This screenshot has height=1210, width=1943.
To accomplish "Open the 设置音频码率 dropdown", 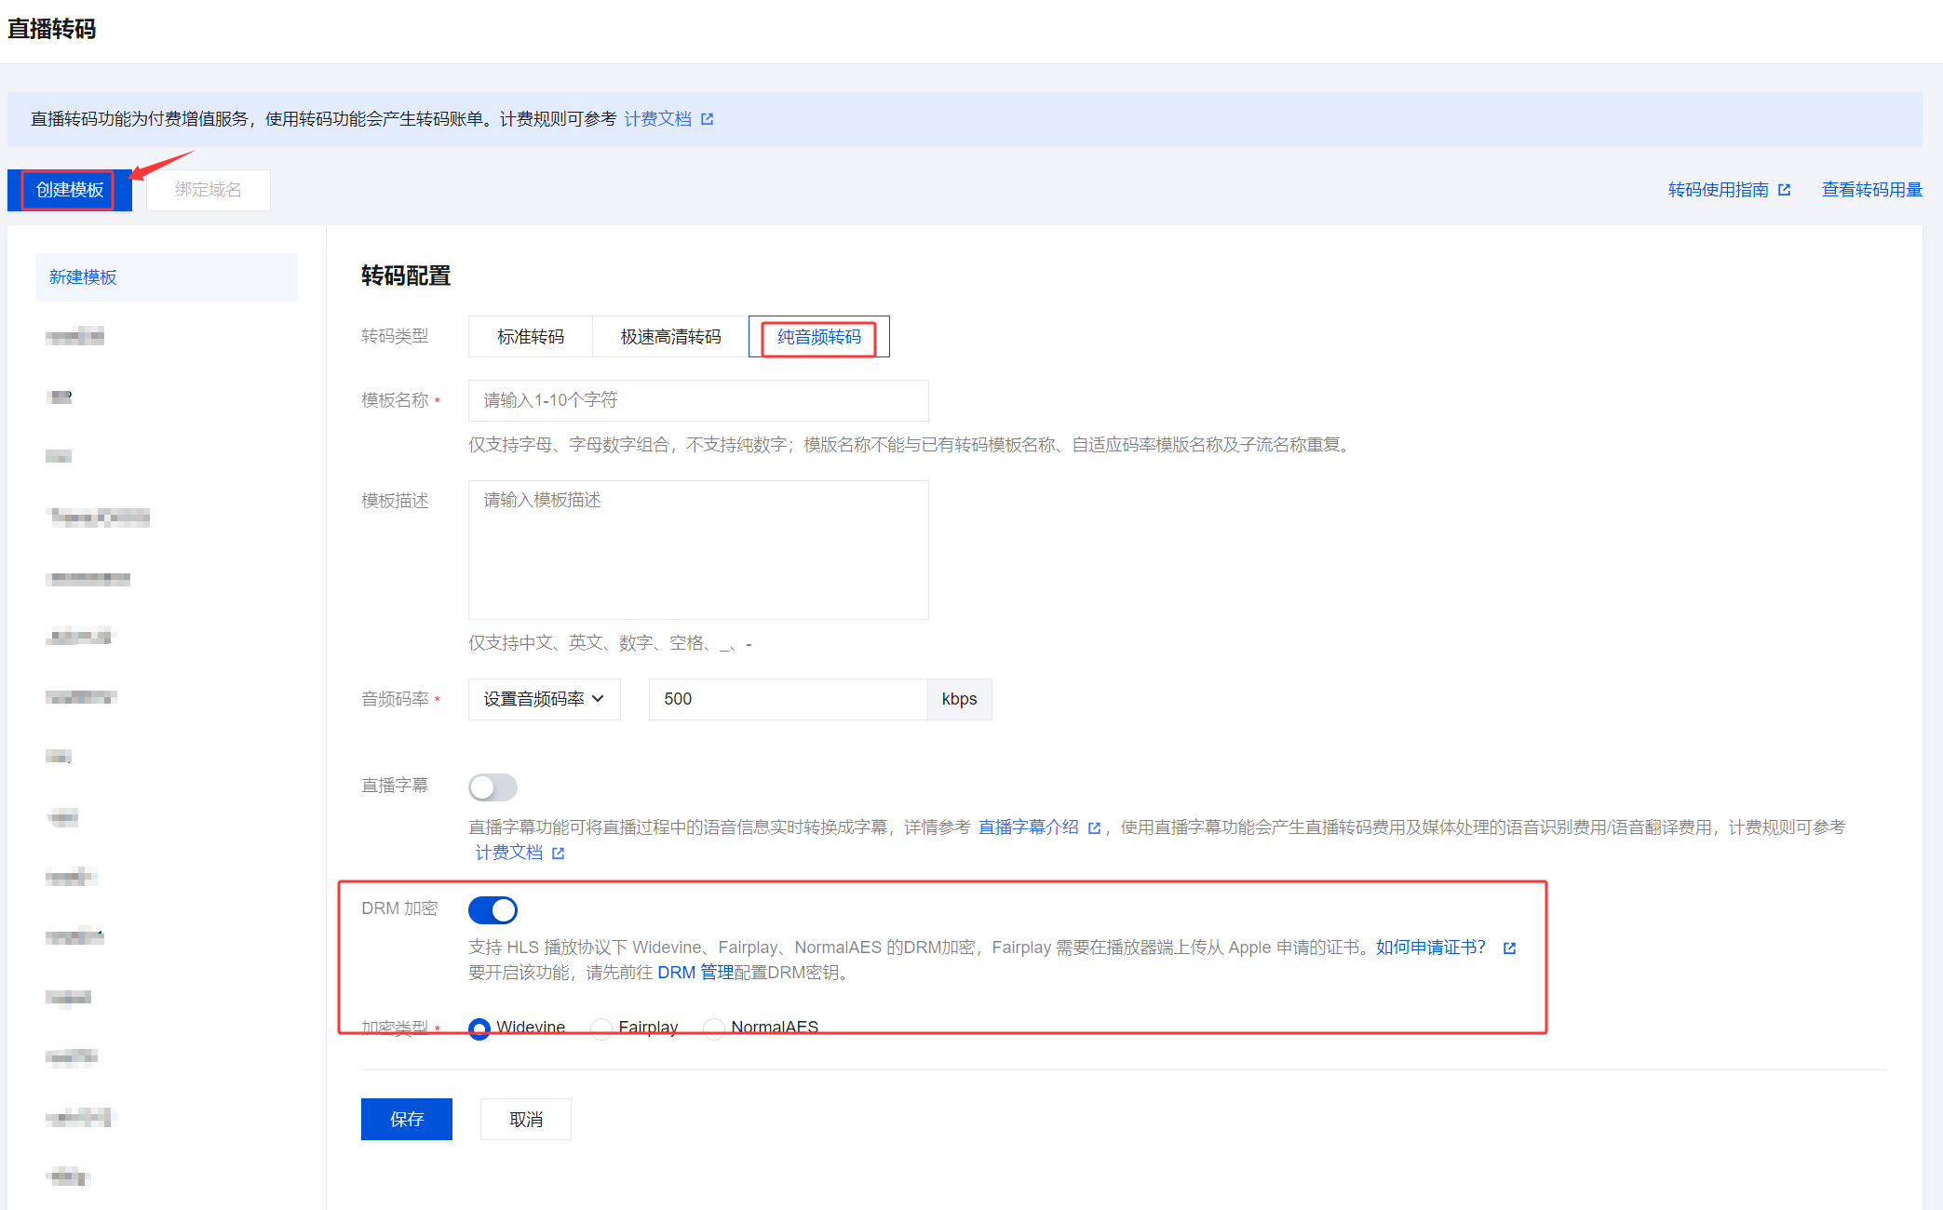I will 544,699.
